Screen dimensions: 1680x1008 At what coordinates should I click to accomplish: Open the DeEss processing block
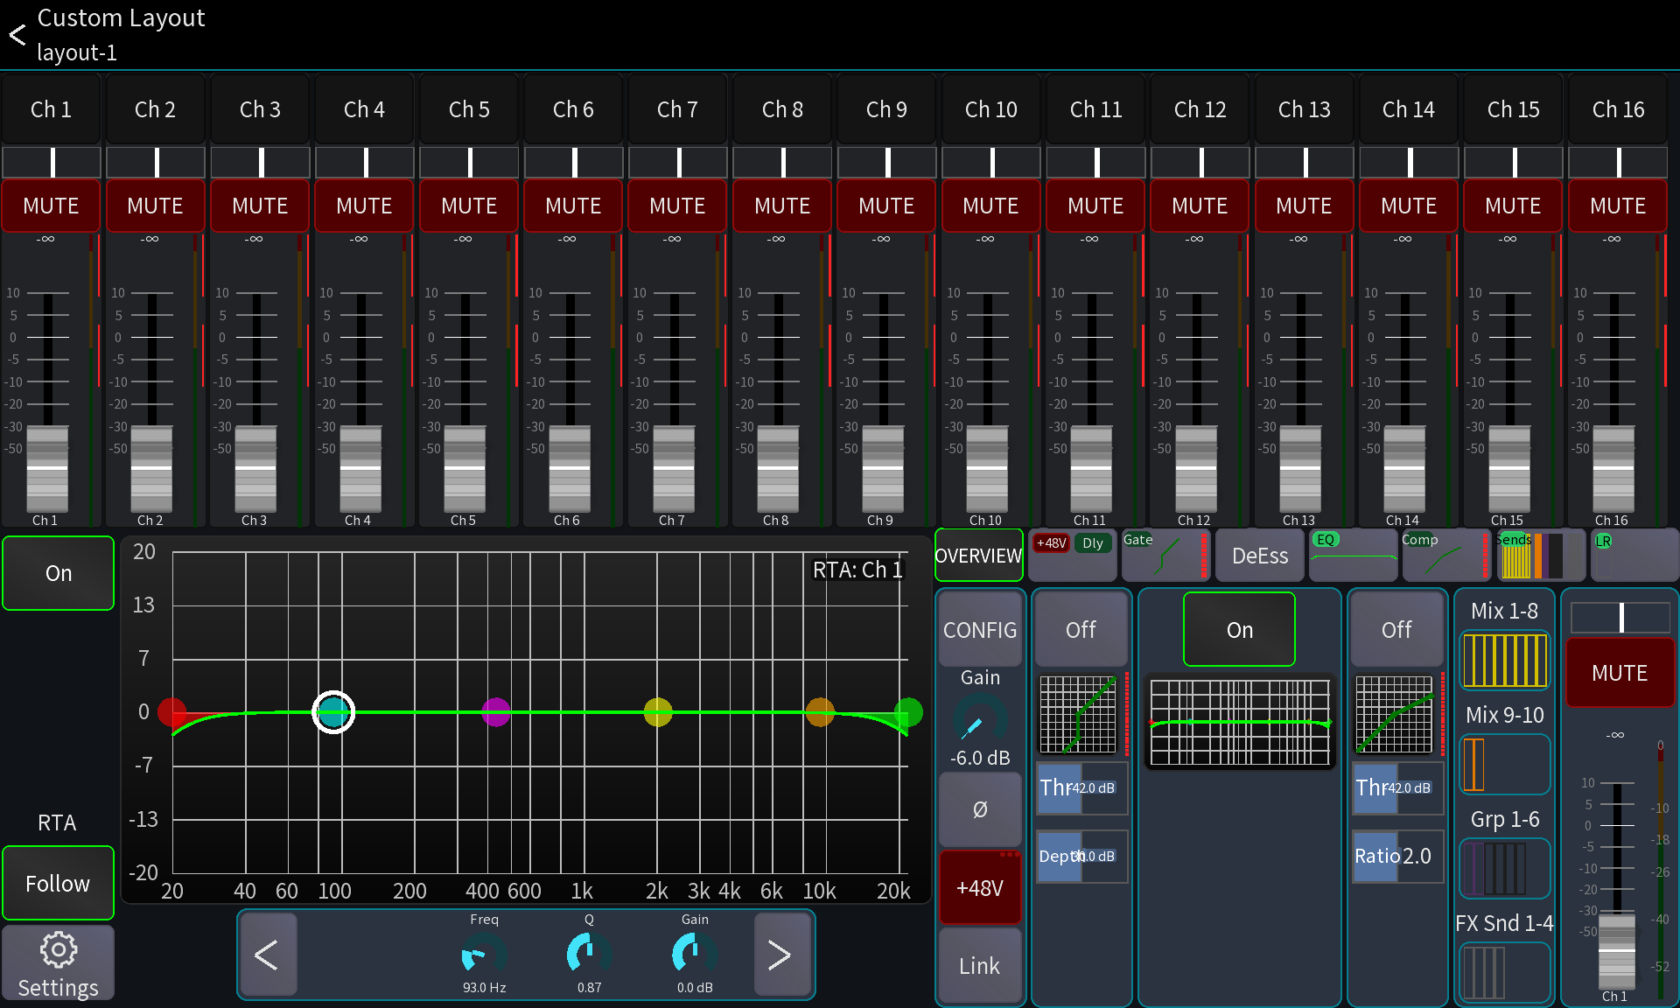pos(1260,555)
